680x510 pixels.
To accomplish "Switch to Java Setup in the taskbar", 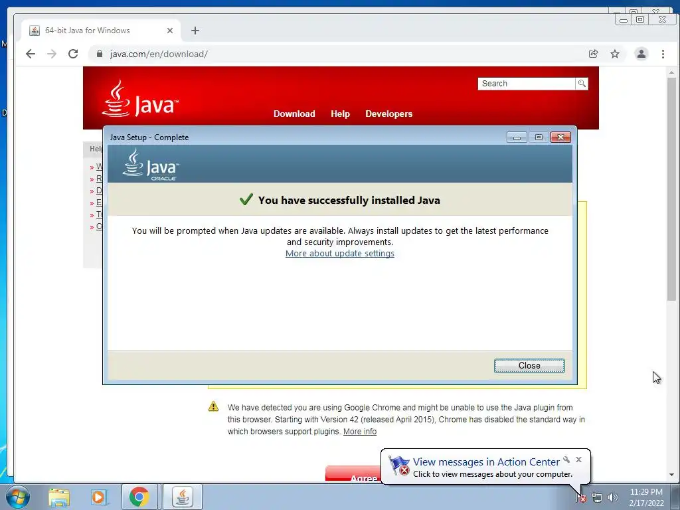I will pyautogui.click(x=183, y=497).
